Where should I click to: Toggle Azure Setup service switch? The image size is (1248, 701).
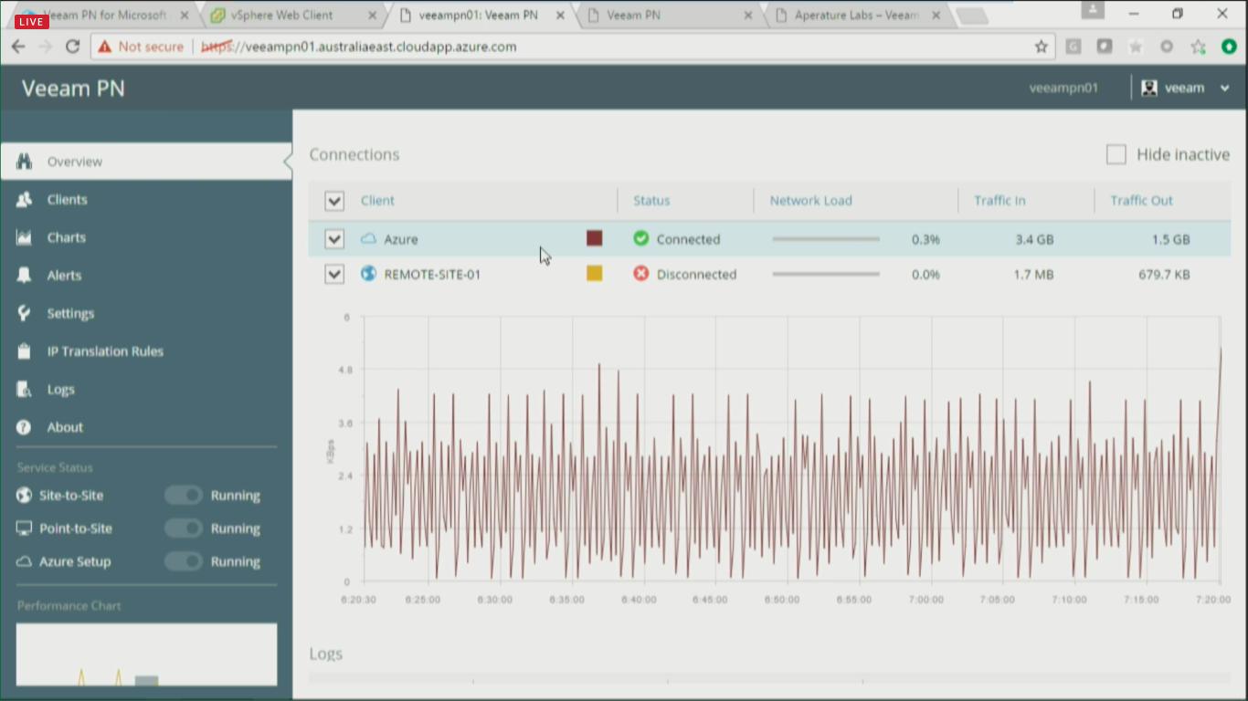[x=184, y=561]
